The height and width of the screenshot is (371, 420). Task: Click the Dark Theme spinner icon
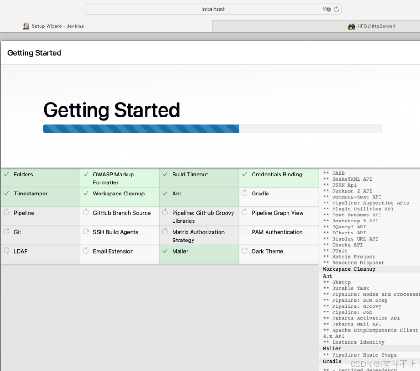(245, 251)
